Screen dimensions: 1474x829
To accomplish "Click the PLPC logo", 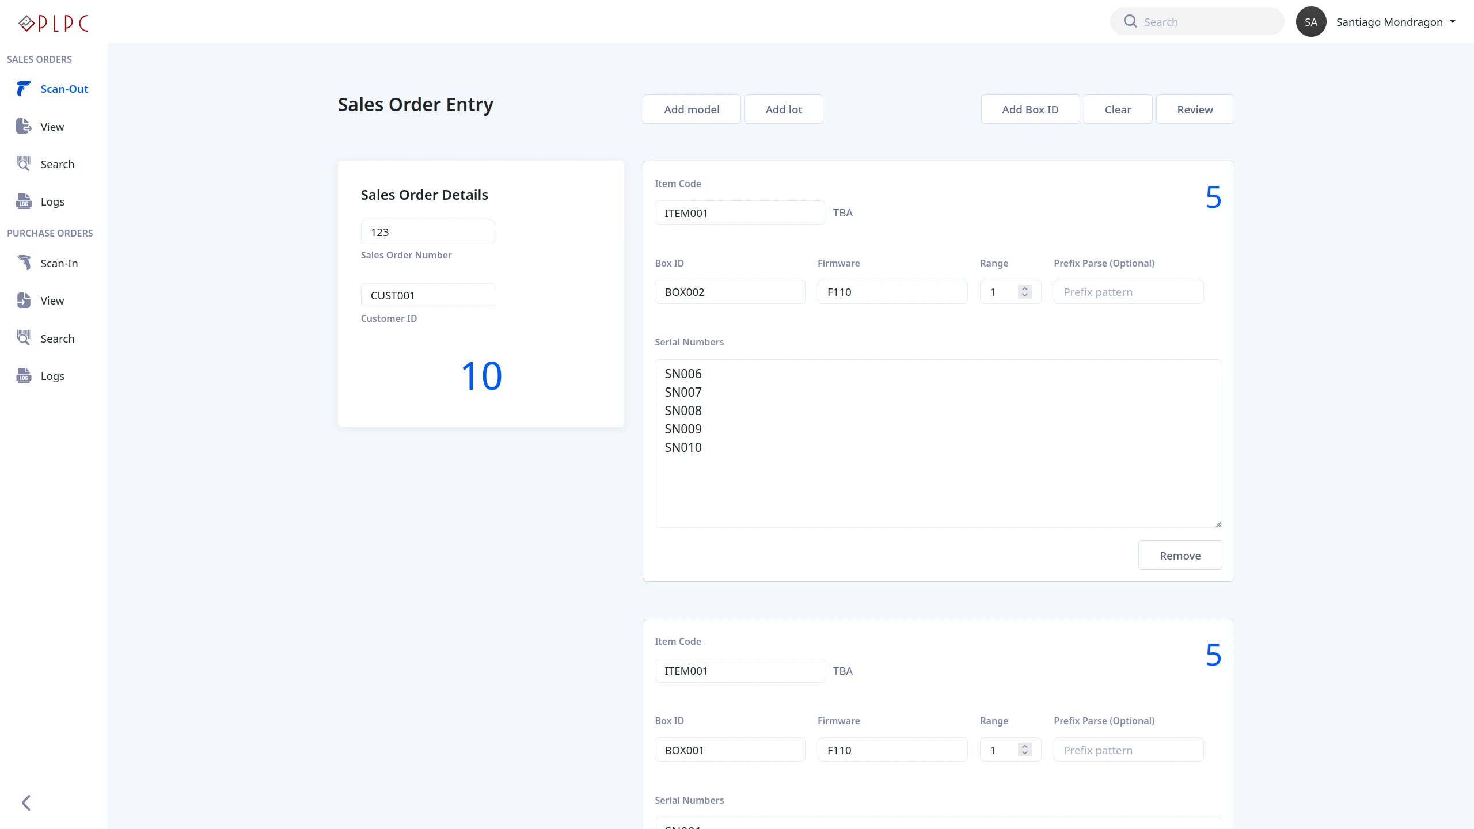I will tap(54, 23).
